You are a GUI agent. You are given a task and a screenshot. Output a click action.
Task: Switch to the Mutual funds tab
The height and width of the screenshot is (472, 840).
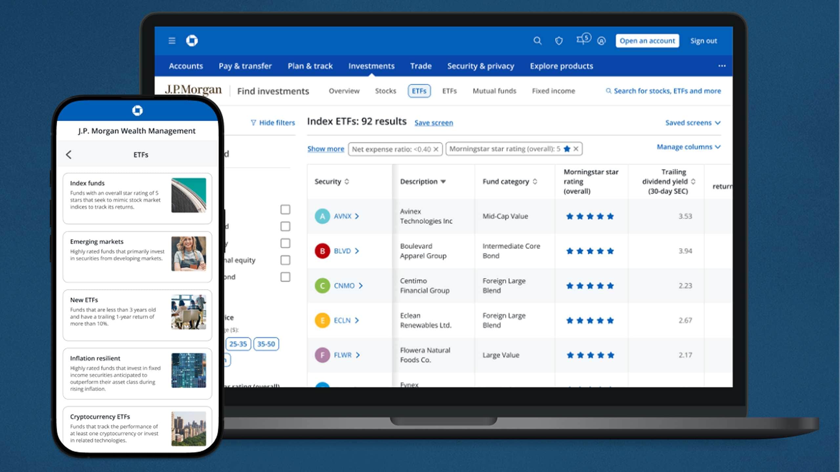pyautogui.click(x=494, y=91)
